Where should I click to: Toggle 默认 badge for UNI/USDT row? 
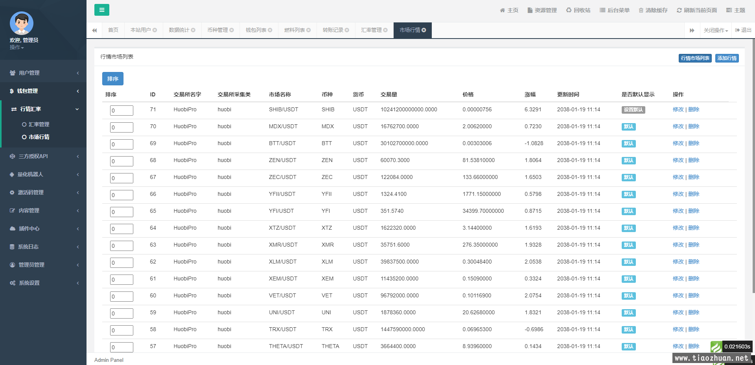coord(629,313)
